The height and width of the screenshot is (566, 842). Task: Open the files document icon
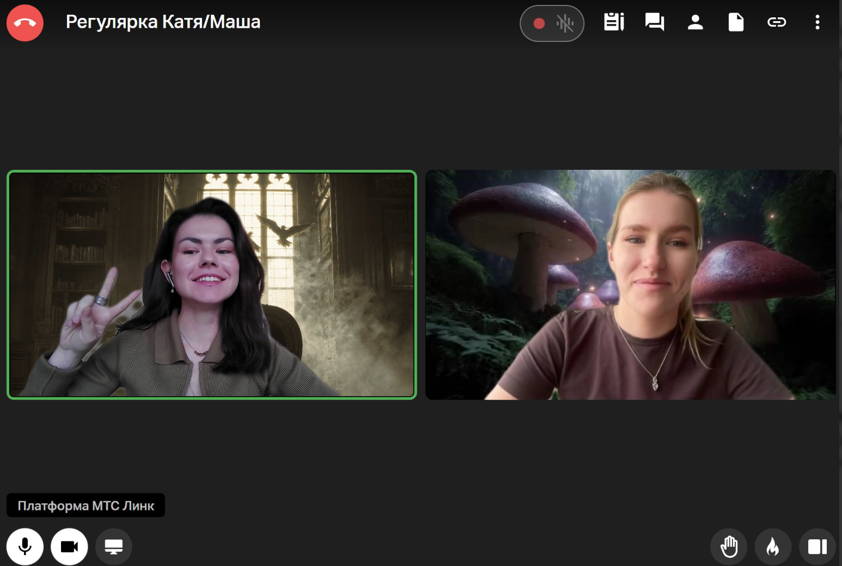(x=736, y=22)
